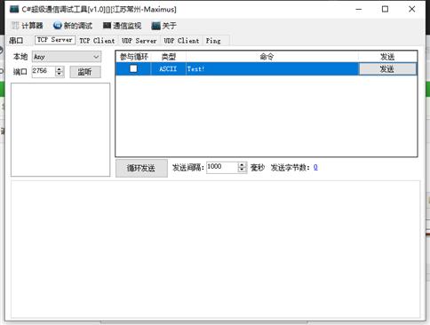
Task: Click the app icon in title bar
Action: pos(14,9)
